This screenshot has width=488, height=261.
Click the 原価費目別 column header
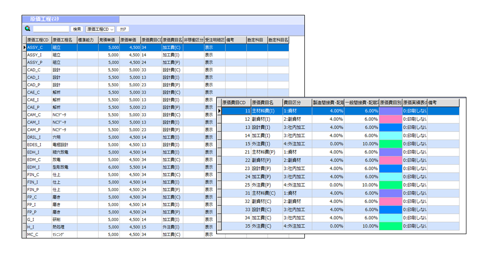pos(391,103)
